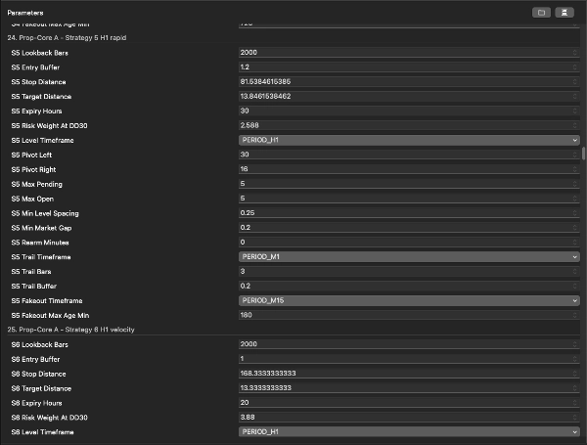Open the S6 Level Timeframe dropdown
Image resolution: width=587 pixels, height=445 pixels.
coord(409,432)
